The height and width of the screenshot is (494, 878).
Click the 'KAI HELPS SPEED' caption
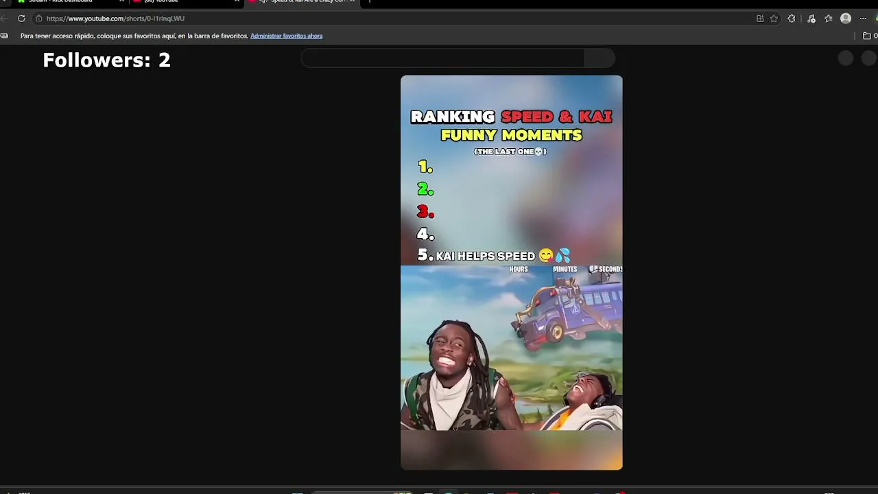486,256
